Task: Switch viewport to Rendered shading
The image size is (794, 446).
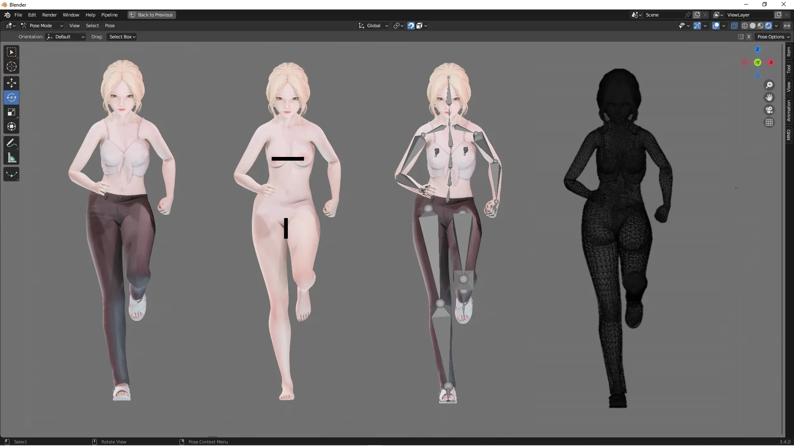Action: (769, 25)
